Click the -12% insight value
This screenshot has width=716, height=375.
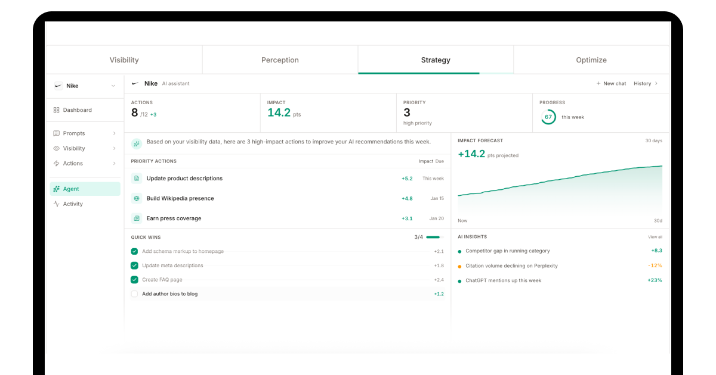[655, 266]
